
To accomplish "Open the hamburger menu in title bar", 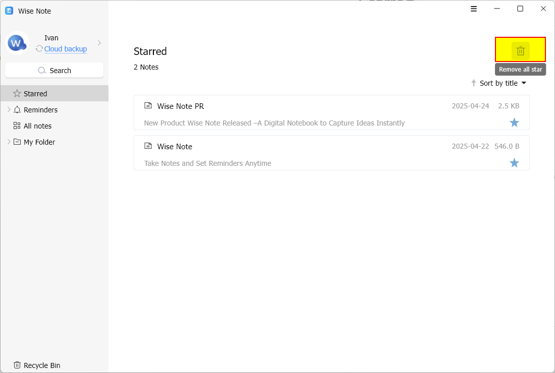I will coord(474,9).
